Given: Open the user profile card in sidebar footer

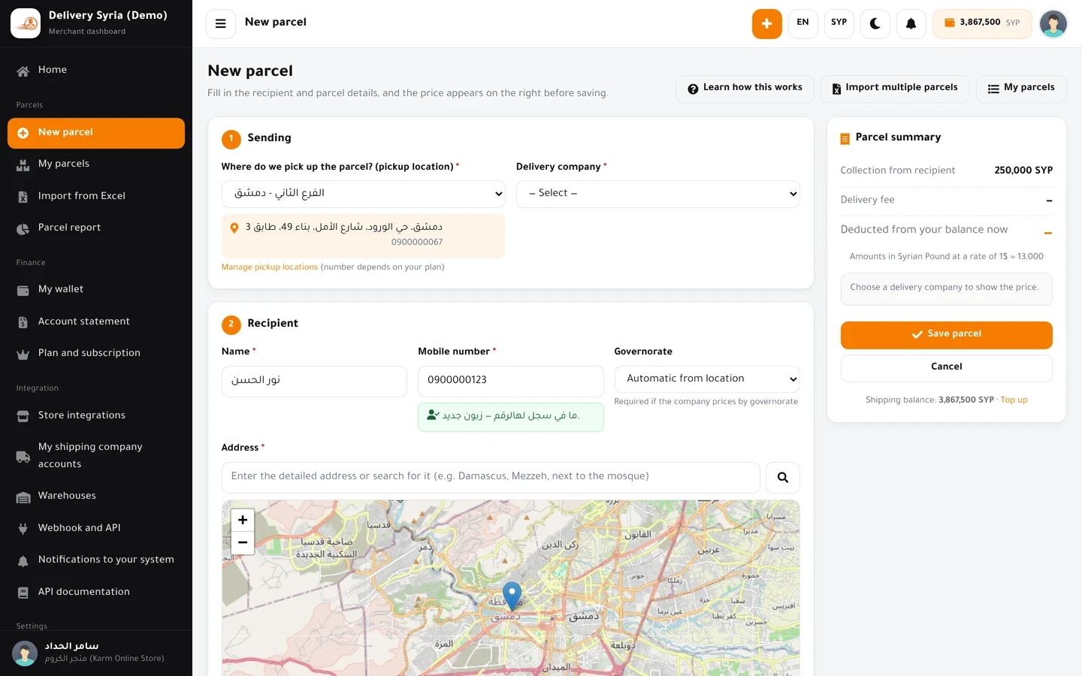Looking at the screenshot, I should tap(96, 653).
